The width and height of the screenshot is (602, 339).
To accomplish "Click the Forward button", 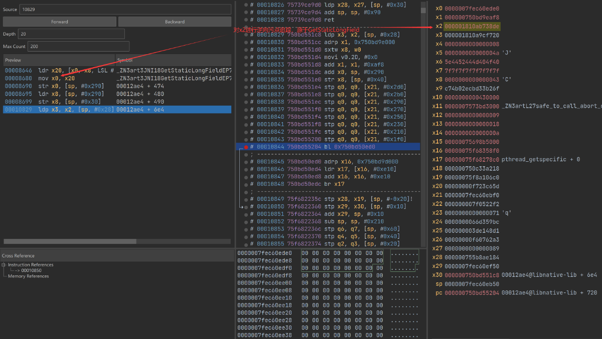I will point(60,22).
